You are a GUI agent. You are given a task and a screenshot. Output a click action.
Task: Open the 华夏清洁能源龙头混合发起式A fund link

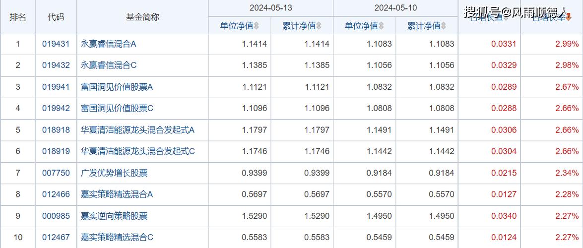pos(137,130)
